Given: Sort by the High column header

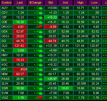Looking at the screenshot, I should pyautogui.click(x=81, y=3).
